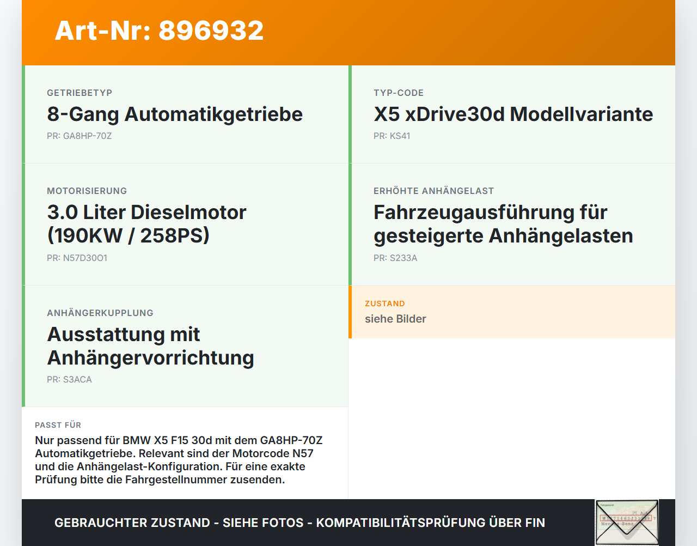
Task: Select Ausstattung mit Anhängervorrichtung title
Action: tap(151, 345)
